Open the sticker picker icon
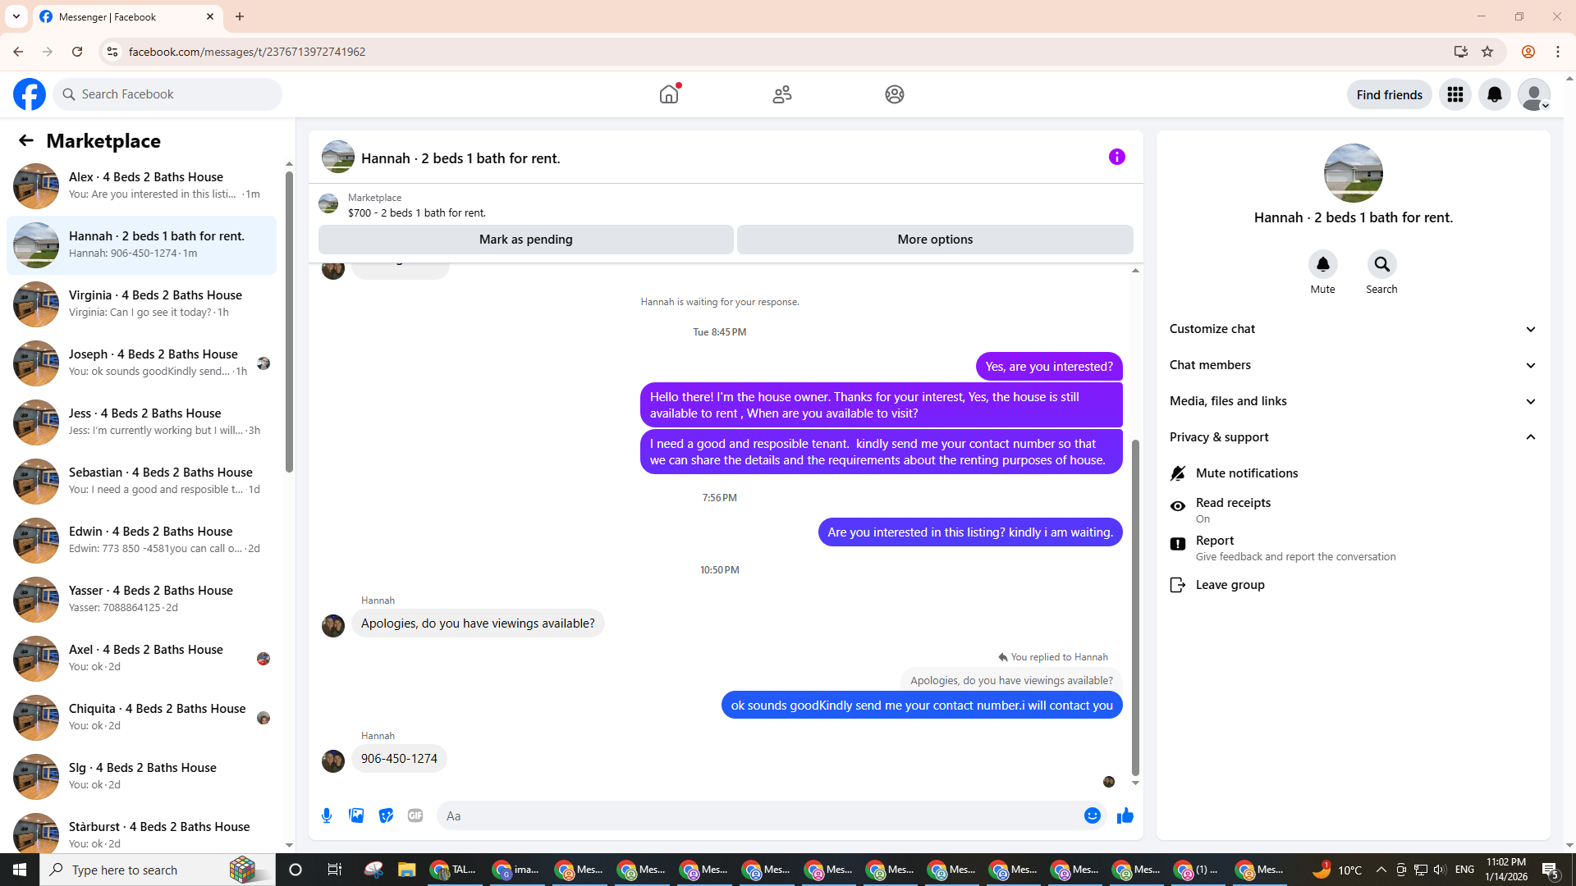The width and height of the screenshot is (1576, 886). click(386, 815)
